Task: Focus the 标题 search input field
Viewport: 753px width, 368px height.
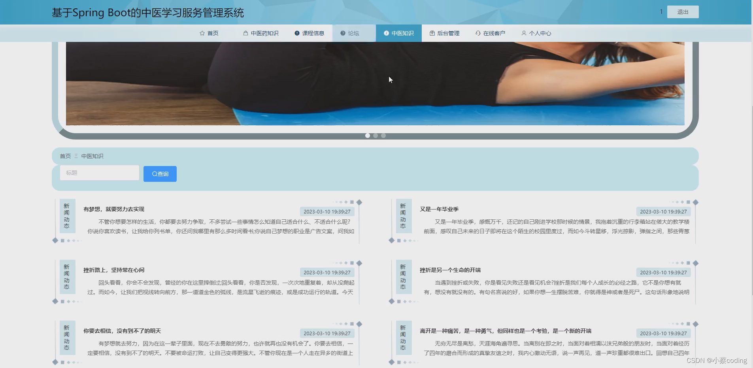Action: click(x=100, y=173)
